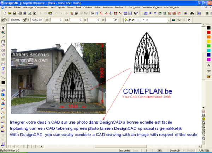Click the X coordinate field showing 1929.92
The height and width of the screenshot is (153, 212).
(x=15, y=20)
